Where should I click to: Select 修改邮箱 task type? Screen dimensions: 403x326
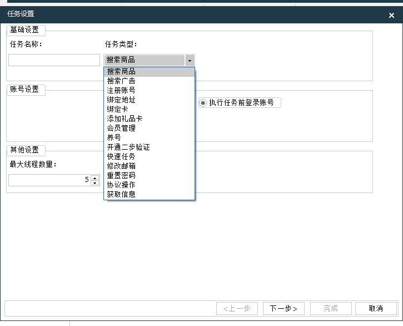149,166
